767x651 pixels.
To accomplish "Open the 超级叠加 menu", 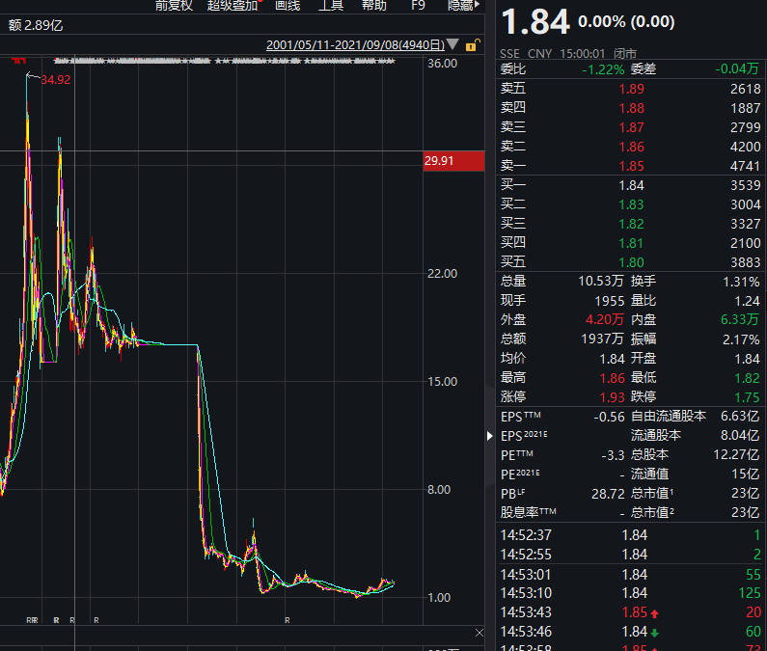I will pyautogui.click(x=233, y=6).
